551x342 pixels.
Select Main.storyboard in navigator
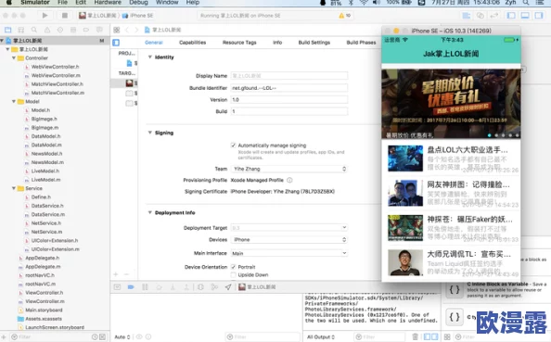(44, 310)
